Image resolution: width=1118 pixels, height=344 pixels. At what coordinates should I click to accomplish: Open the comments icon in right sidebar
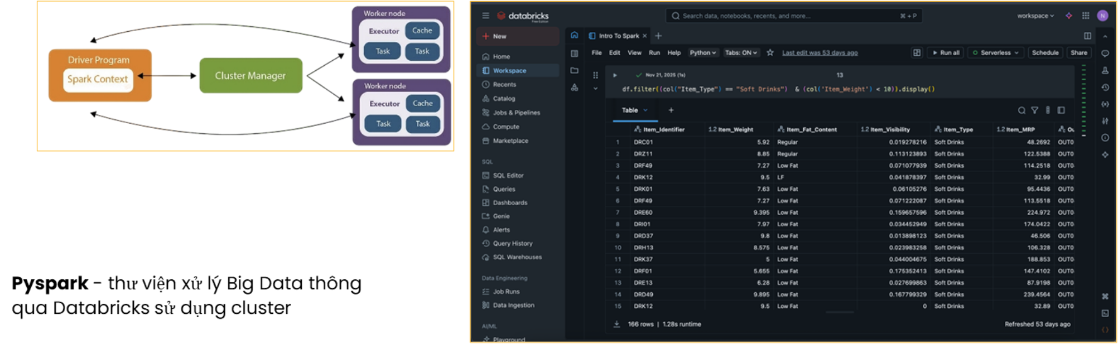(1105, 54)
